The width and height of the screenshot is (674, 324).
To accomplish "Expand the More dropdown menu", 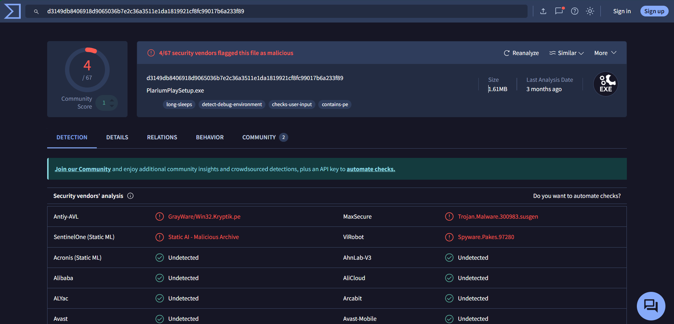I will point(605,53).
